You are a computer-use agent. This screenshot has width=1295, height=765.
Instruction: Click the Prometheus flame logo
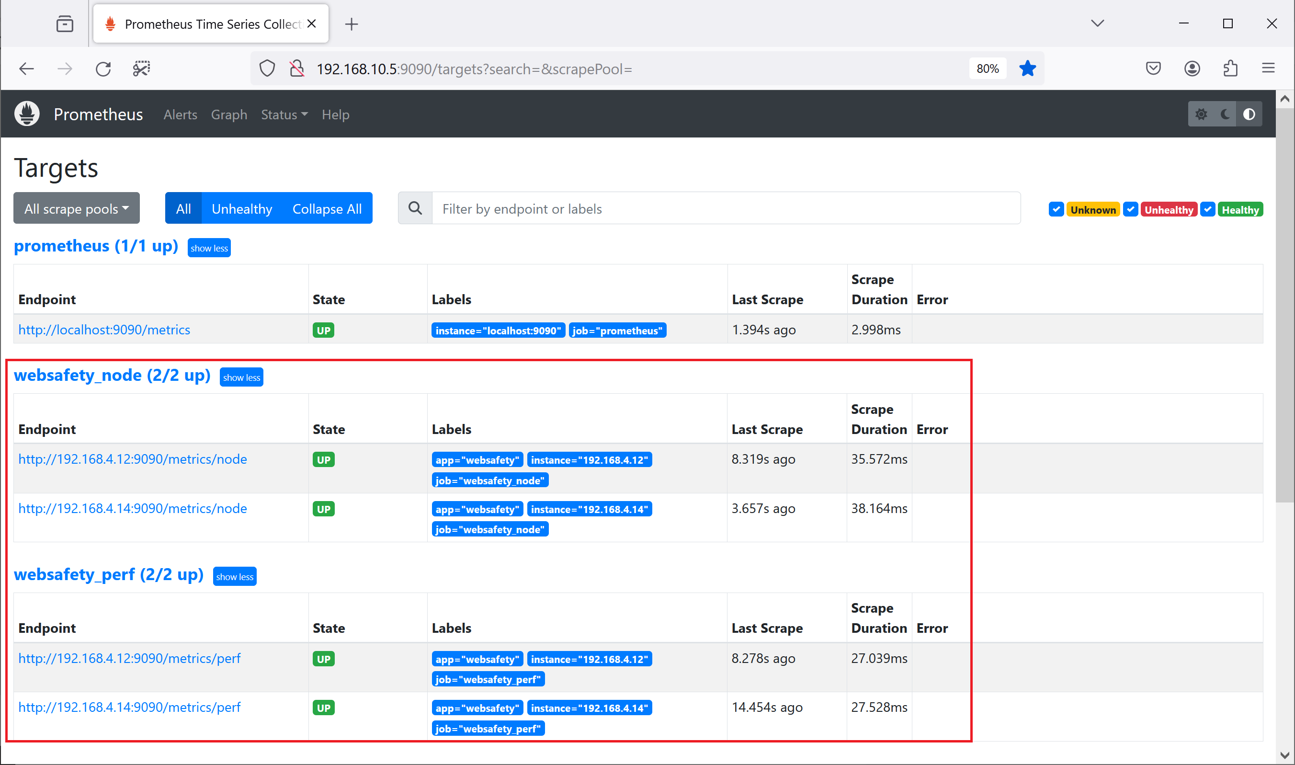click(27, 114)
